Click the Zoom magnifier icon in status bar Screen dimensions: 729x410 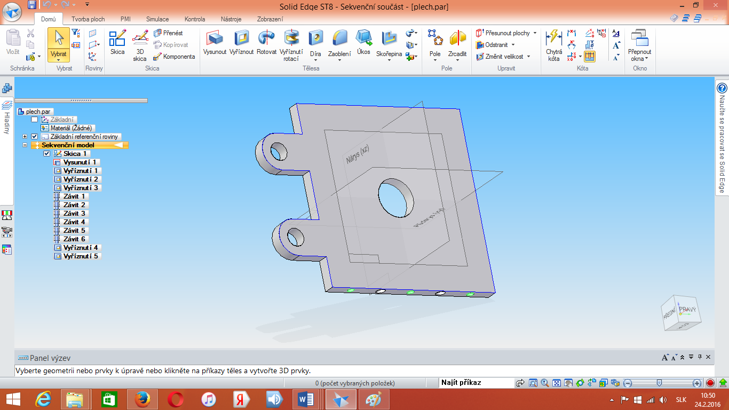pos(545,383)
